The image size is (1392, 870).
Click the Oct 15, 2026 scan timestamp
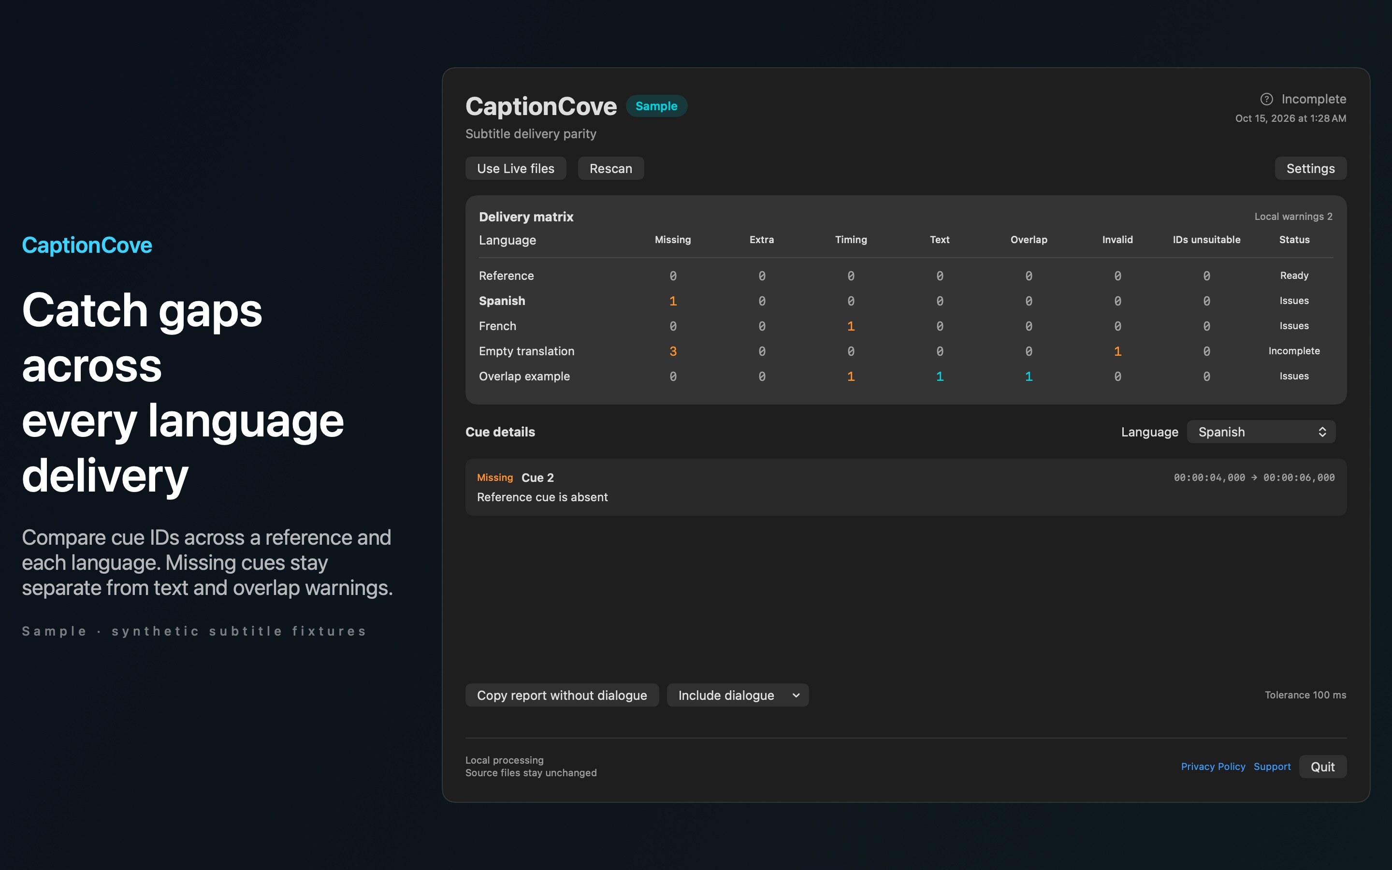[1290, 118]
